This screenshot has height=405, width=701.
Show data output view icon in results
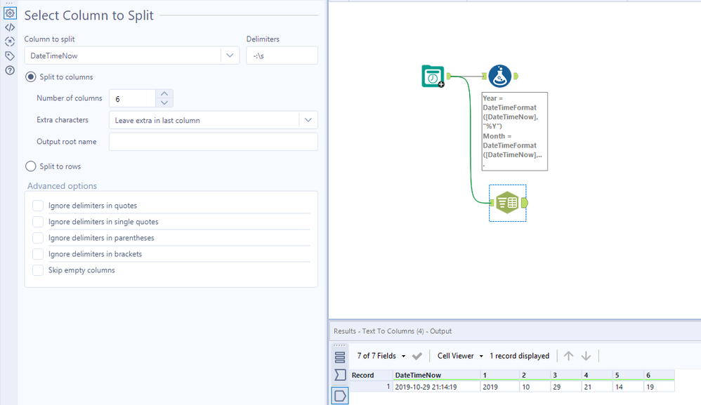[340, 396]
